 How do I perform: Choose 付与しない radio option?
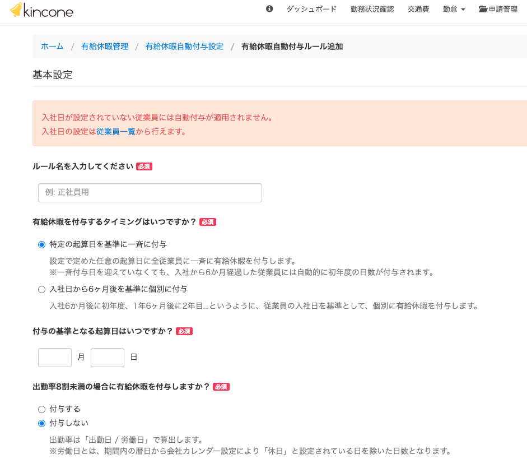pyautogui.click(x=41, y=423)
